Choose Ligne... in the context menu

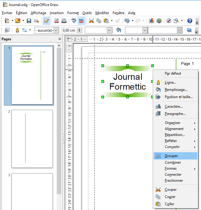[175, 82]
